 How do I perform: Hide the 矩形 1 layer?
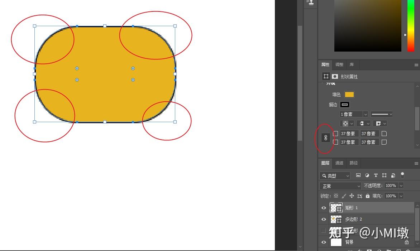click(x=324, y=208)
